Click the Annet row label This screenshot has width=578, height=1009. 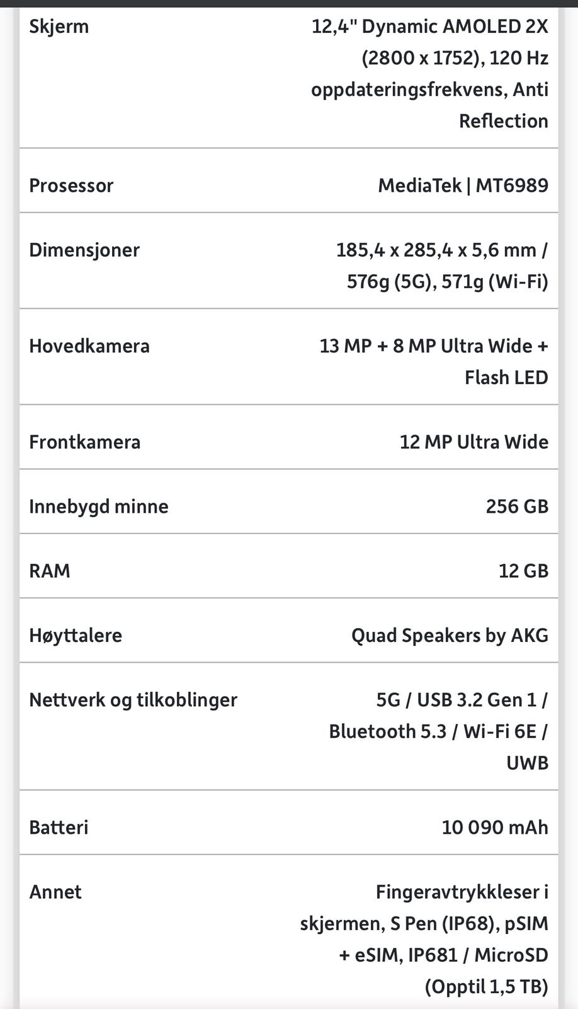click(x=55, y=892)
